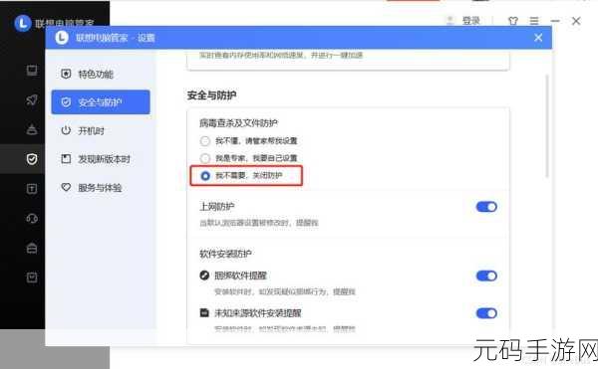Screen dimensions: 598x369
Task: Open the shirt skin icon in the main window
Action: pos(513,21)
